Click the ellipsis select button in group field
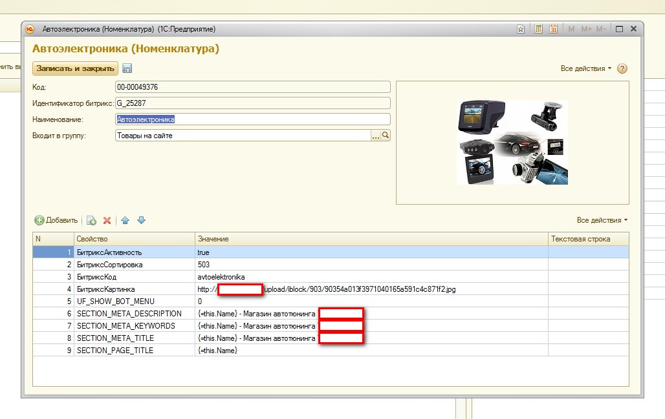Viewport: 665px width, 419px height. click(376, 136)
